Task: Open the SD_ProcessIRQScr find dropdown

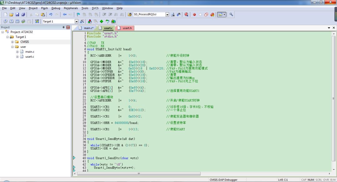Action: coord(167,15)
